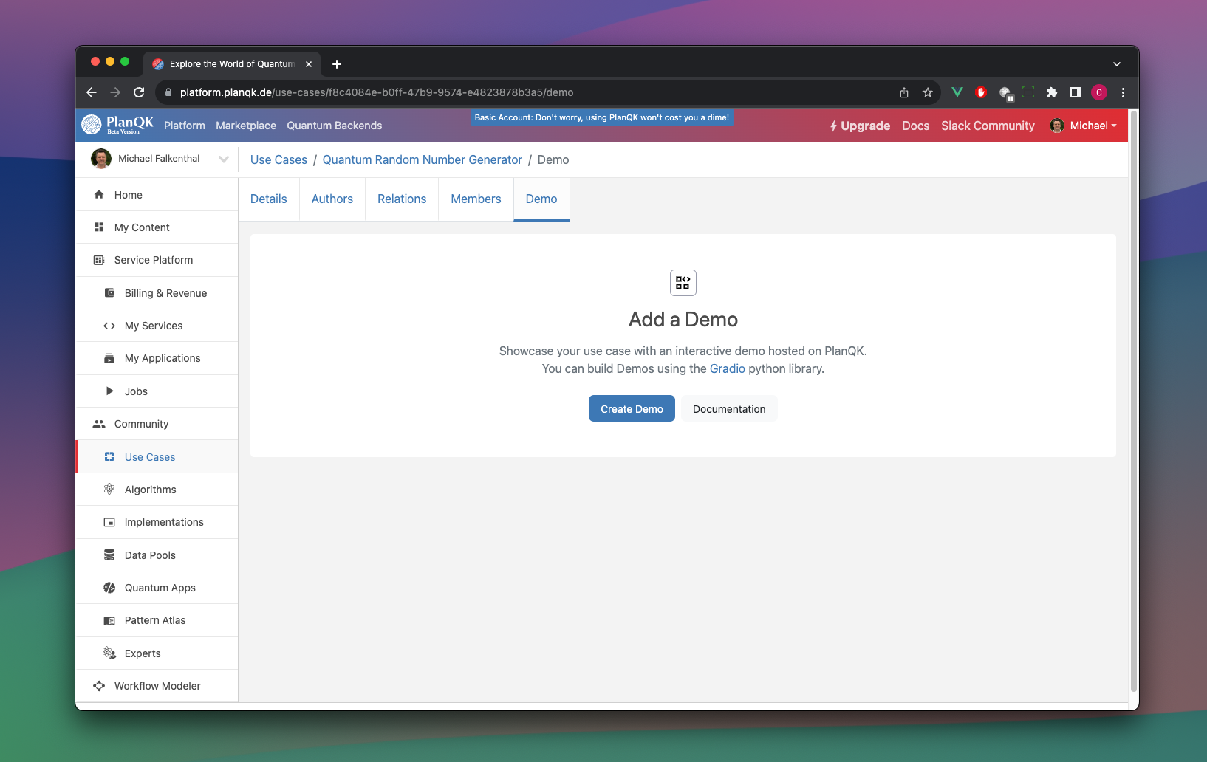Click the Home icon in sidebar

pos(99,195)
